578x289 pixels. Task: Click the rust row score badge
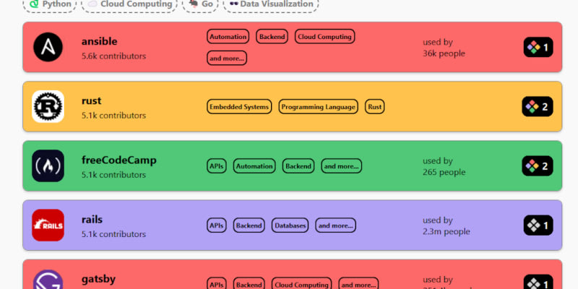tap(538, 106)
